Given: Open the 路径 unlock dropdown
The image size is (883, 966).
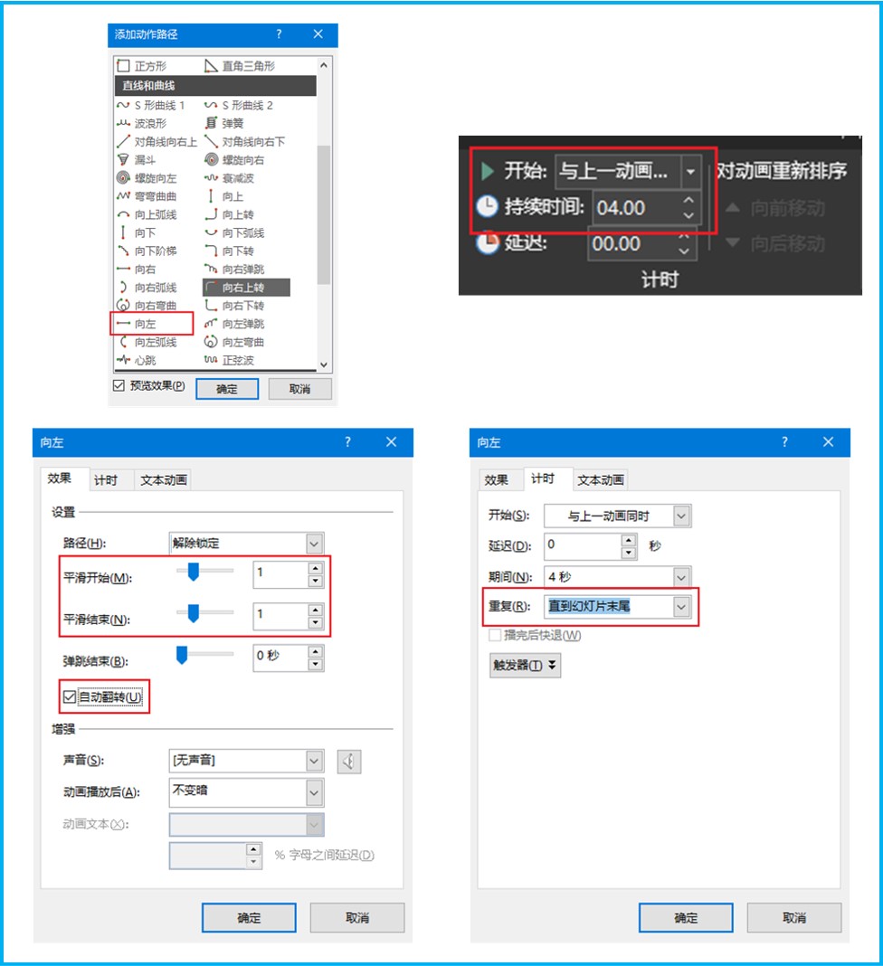Looking at the screenshot, I should [x=314, y=543].
